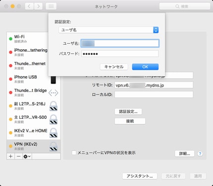
Task: Open the 認証設定 type dropdown showing ユーザ名
Action: point(108,30)
